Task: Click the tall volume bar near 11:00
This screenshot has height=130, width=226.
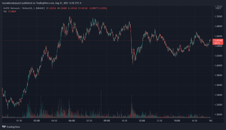Action: pos(131,106)
